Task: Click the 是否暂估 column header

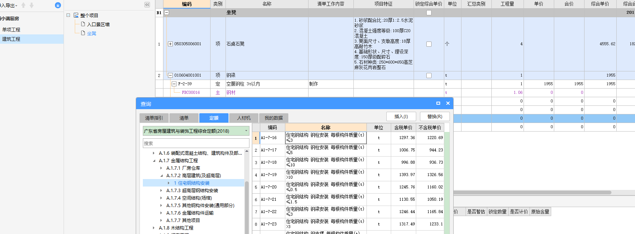Action: coord(476,212)
